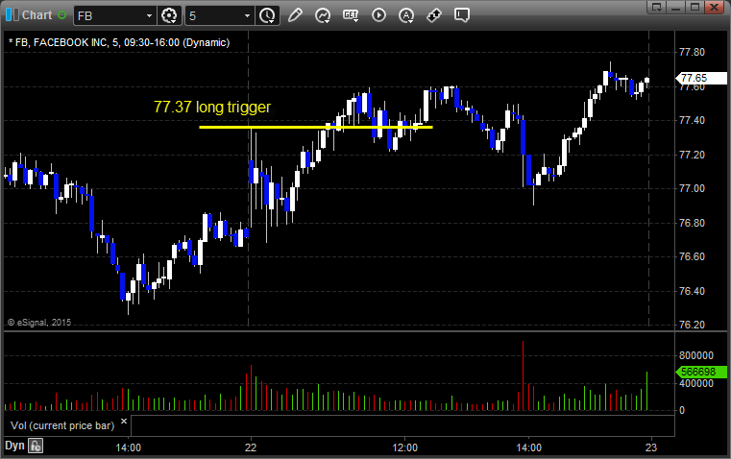Expand the 5 interval dropdown
Screen dimensions: 731x459
(x=248, y=15)
